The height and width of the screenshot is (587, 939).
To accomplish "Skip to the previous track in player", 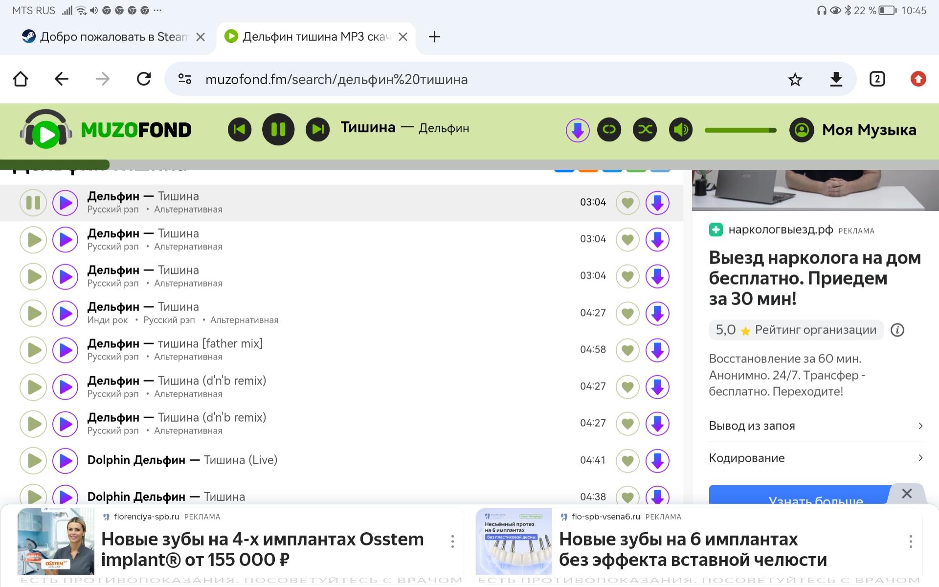I will [240, 130].
